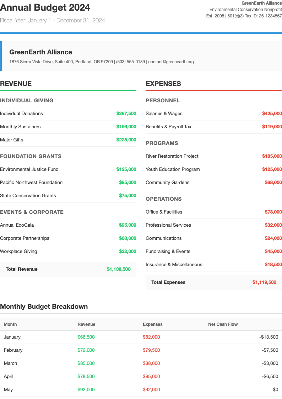
Task: Click the REVENUE section heading
Action: 16,84
